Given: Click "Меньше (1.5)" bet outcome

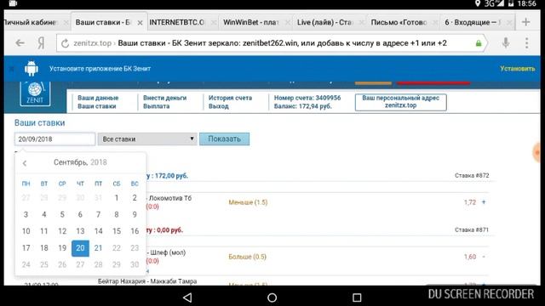Looking at the screenshot, I should (248, 202).
